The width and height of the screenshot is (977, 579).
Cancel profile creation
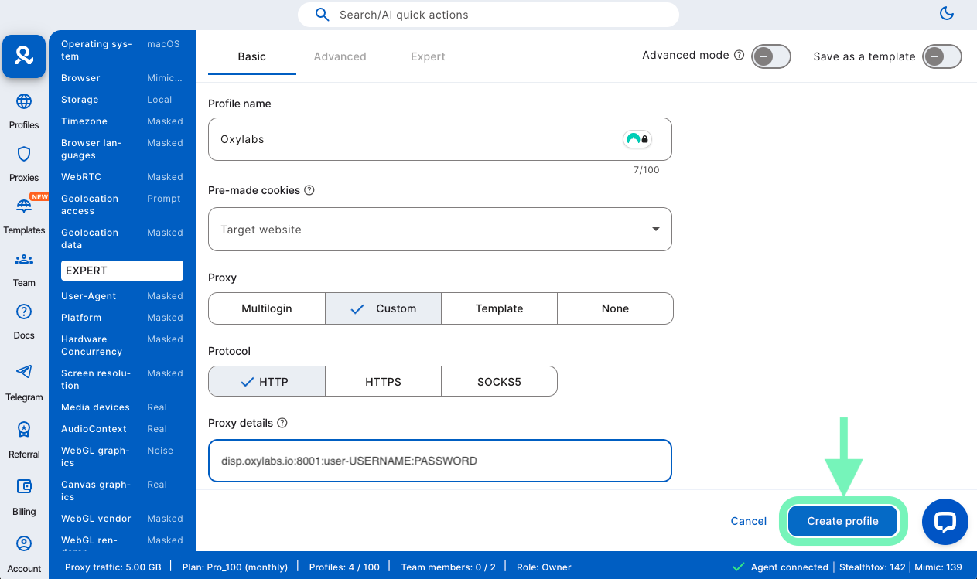point(748,521)
